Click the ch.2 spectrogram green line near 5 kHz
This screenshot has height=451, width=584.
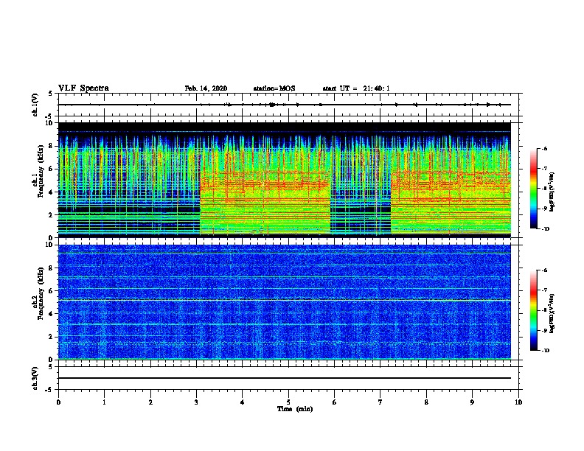click(285, 300)
